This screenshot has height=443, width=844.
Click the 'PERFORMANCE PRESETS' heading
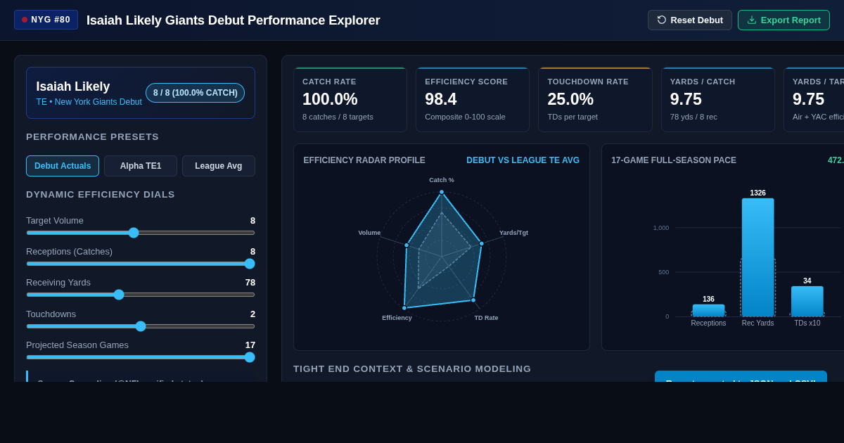92,136
